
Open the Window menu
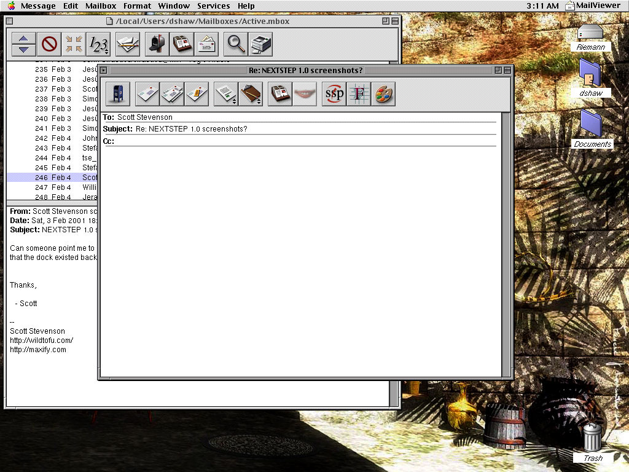174,6
